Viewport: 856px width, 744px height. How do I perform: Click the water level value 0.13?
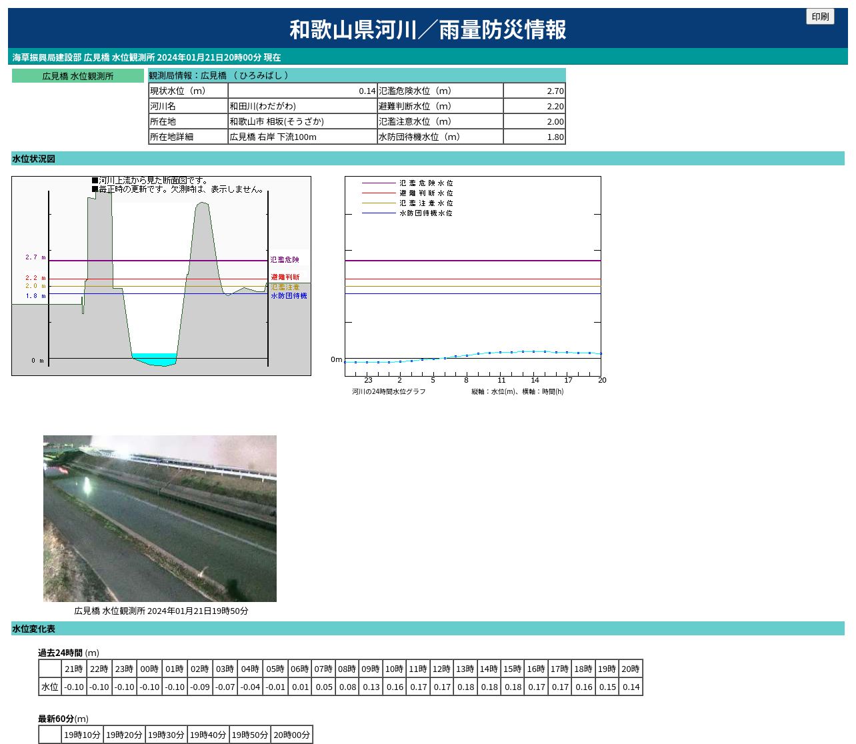371,687
